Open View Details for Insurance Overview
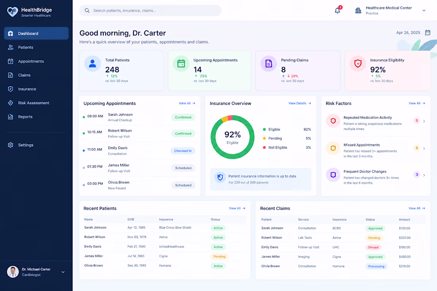 [x=300, y=103]
